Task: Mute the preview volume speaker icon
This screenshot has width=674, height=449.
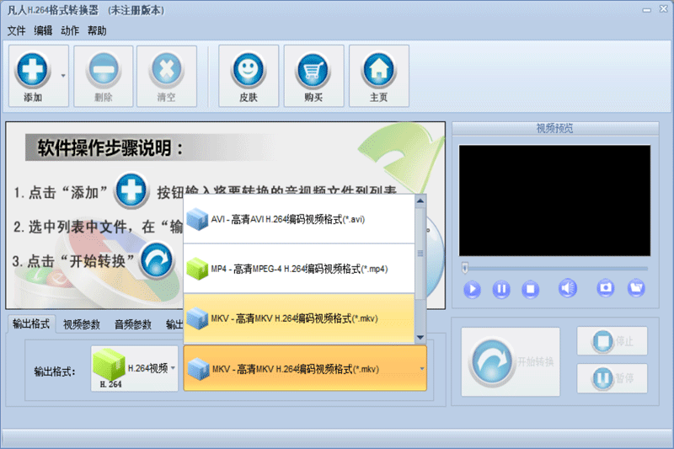Action: 567,288
